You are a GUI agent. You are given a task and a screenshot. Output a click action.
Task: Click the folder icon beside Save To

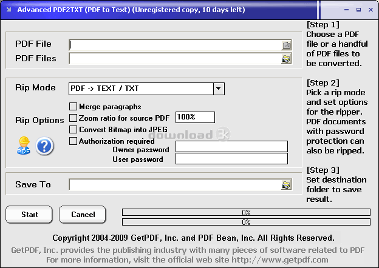click(x=287, y=185)
